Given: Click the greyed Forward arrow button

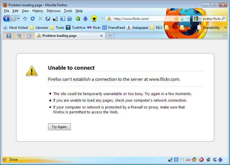Looking at the screenshot, I should pos(13,19).
